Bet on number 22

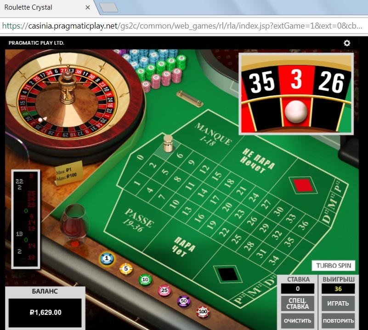coord(224,232)
